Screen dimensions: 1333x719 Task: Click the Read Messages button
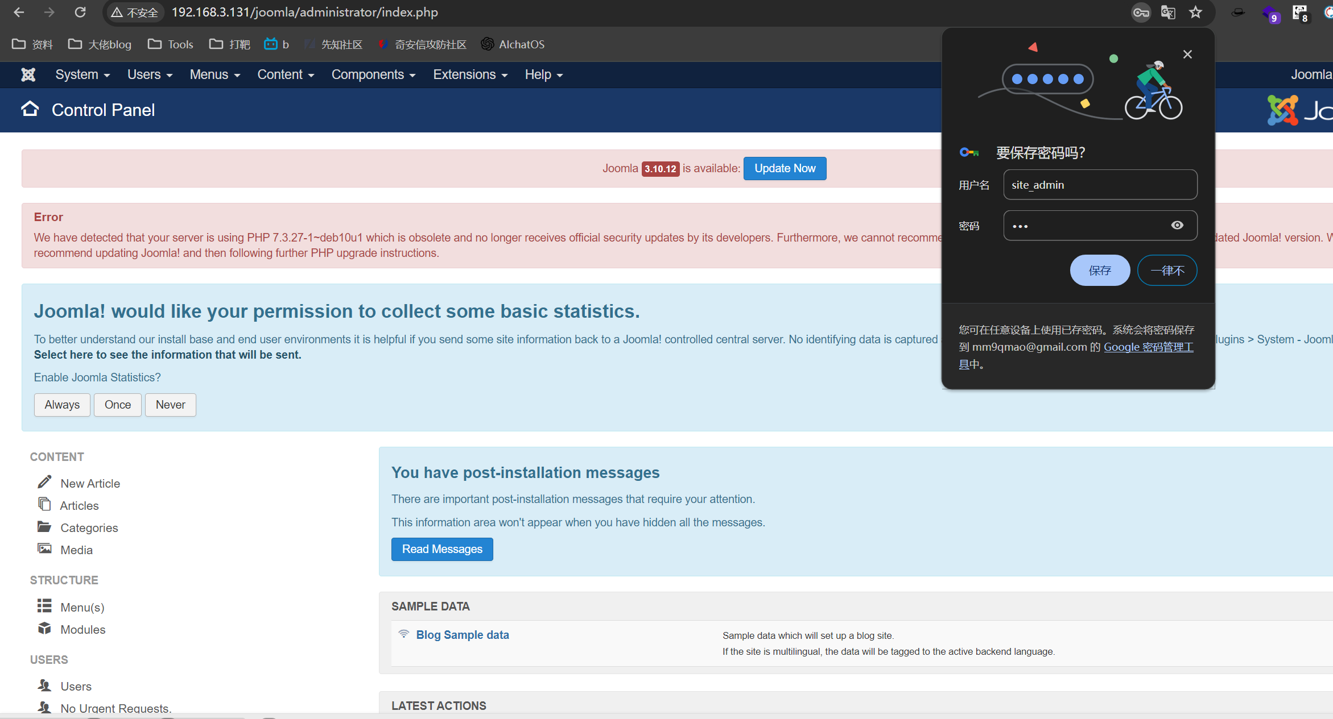[442, 549]
